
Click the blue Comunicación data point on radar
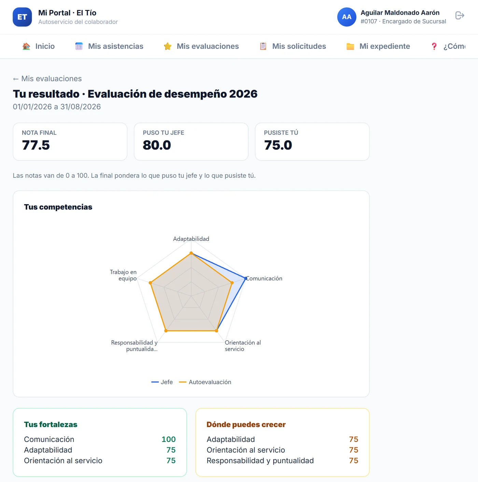(x=245, y=278)
